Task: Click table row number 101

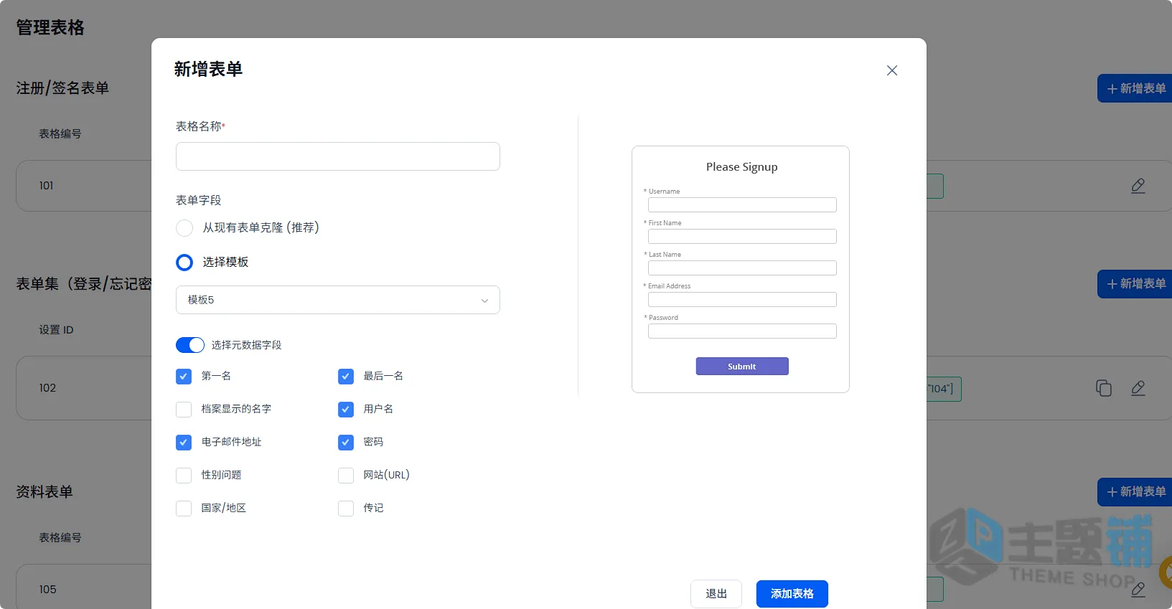Action: pyautogui.click(x=47, y=186)
